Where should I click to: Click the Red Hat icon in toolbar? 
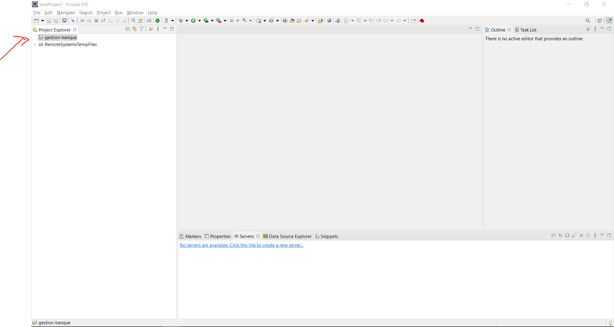pyautogui.click(x=422, y=21)
